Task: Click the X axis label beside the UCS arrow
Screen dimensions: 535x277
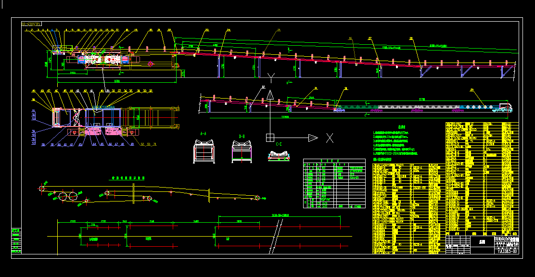Action: [x=330, y=138]
